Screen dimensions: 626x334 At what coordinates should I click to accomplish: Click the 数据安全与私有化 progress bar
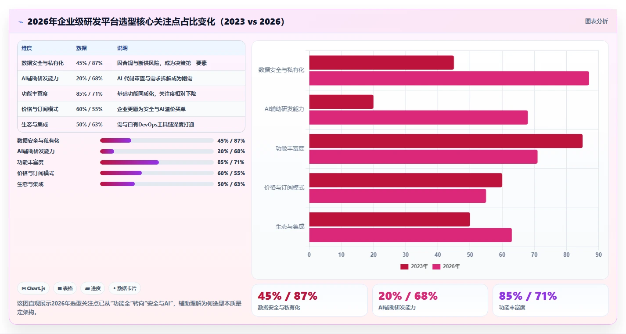point(157,140)
